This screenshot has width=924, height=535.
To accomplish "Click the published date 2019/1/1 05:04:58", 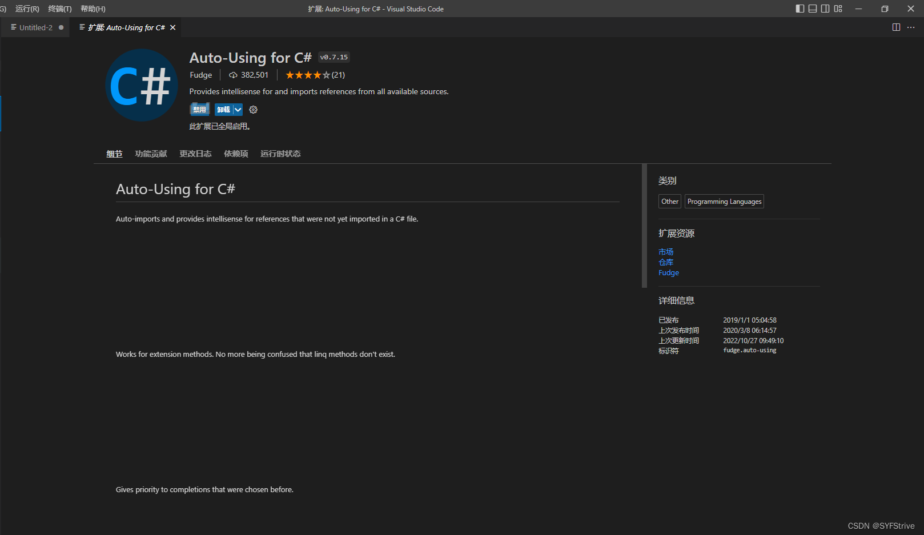I will 750,320.
